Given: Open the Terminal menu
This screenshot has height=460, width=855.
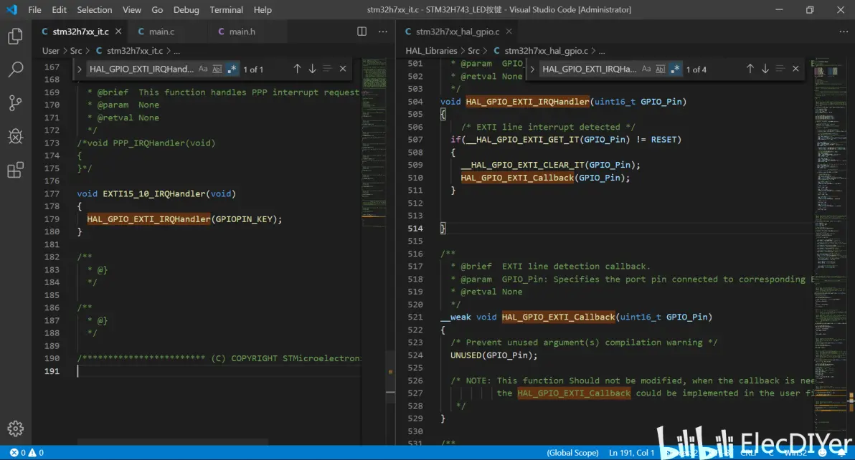Looking at the screenshot, I should [x=226, y=10].
